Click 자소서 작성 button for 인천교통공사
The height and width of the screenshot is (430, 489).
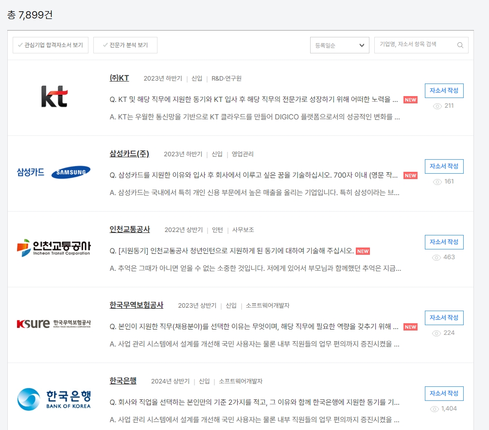click(444, 242)
